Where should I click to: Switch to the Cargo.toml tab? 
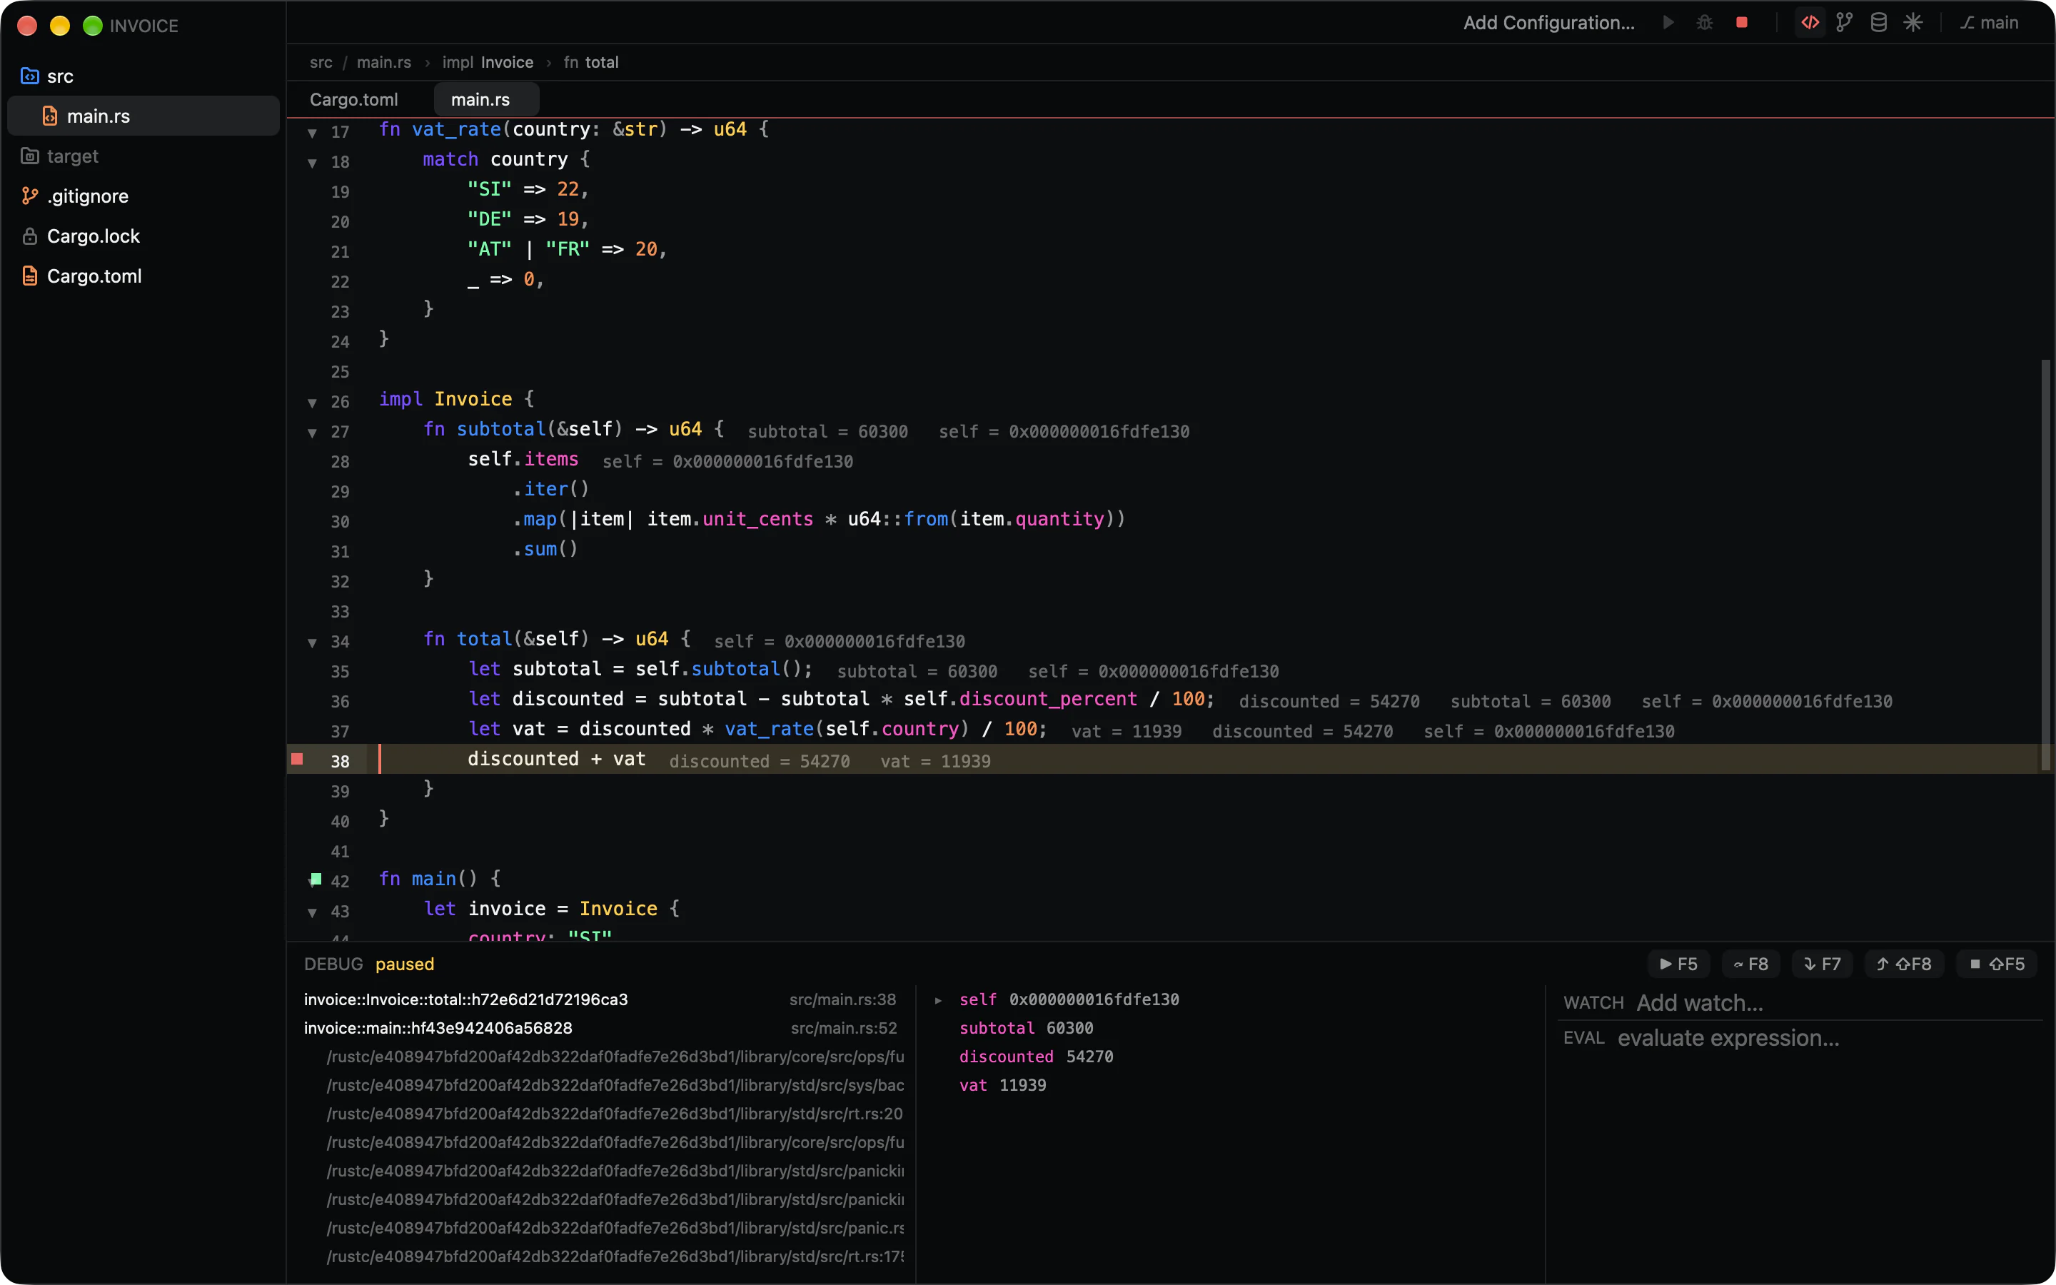click(353, 99)
